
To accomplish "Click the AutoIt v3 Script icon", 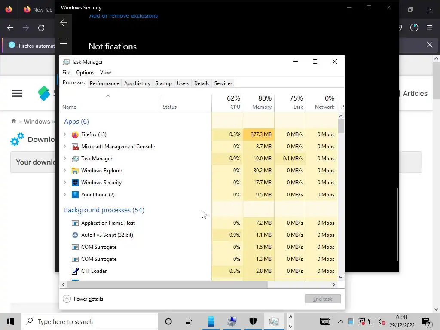I will pyautogui.click(x=75, y=235).
